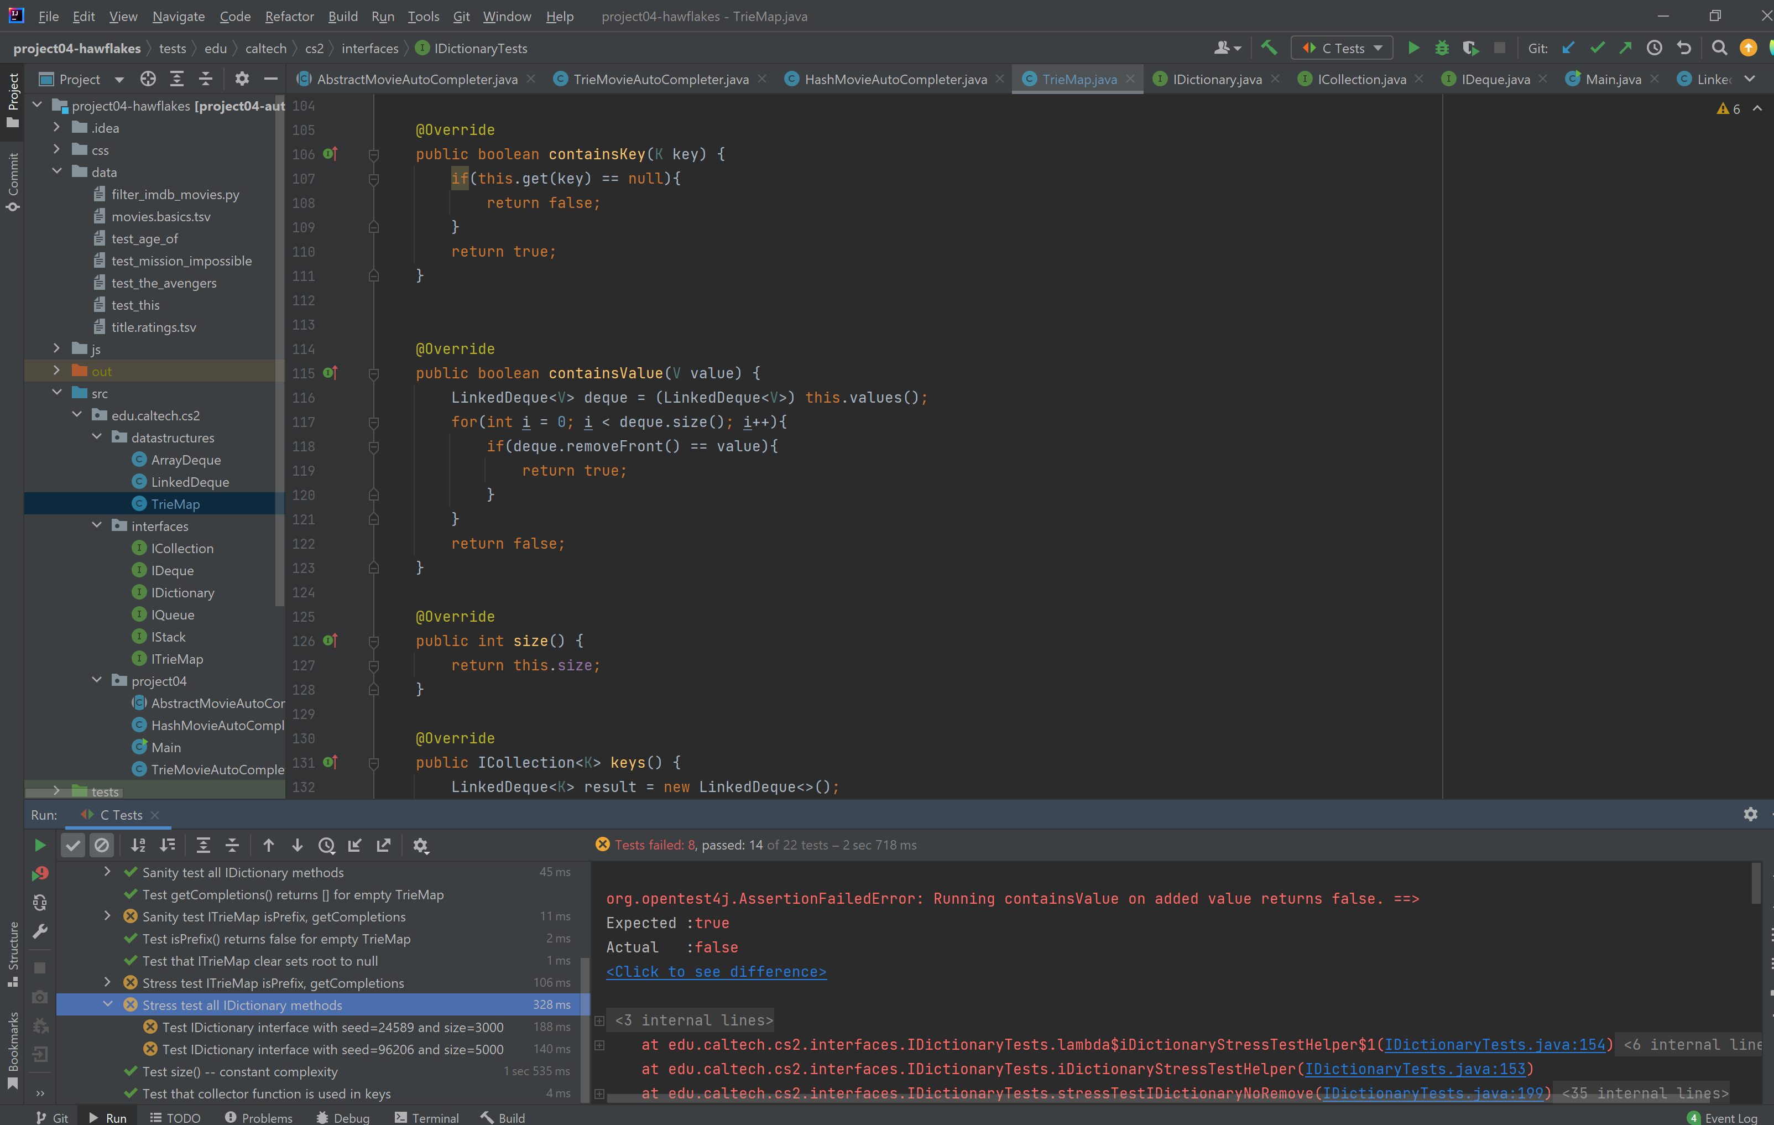
Task: Click Rerun Failed Tests icon
Action: tap(40, 874)
